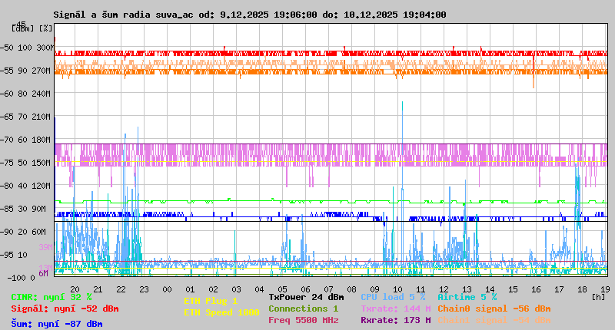Click the 'ETH Plug 1' legend label
Viewport: 615px width, 330px height.
tap(211, 301)
